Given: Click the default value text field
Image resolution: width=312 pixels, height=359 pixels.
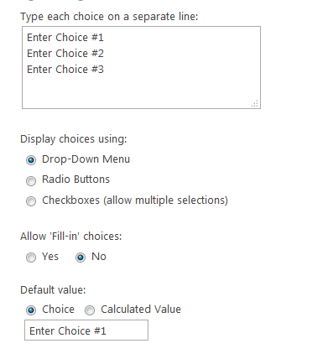Looking at the screenshot, I should point(86,330).
